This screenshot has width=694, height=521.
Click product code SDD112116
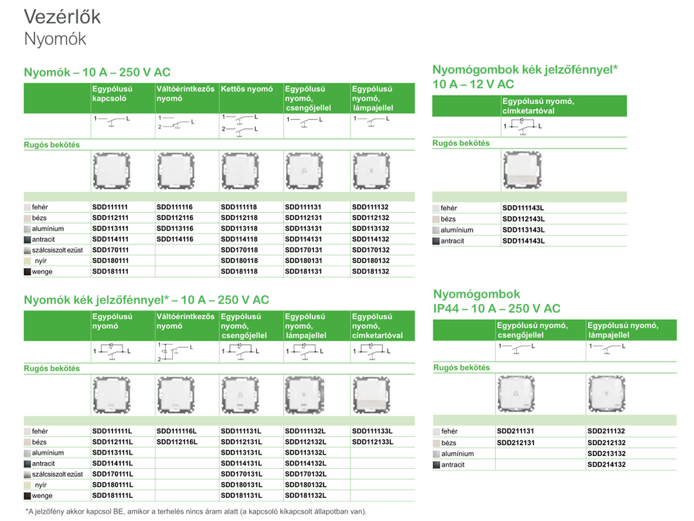(175, 218)
